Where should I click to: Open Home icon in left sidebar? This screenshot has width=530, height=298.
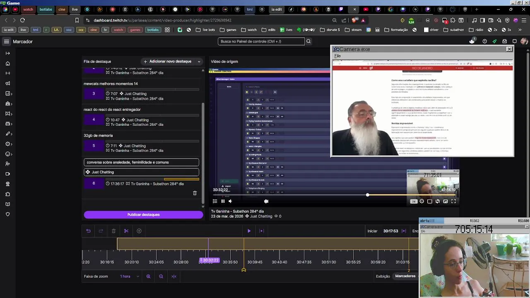pos(7,63)
